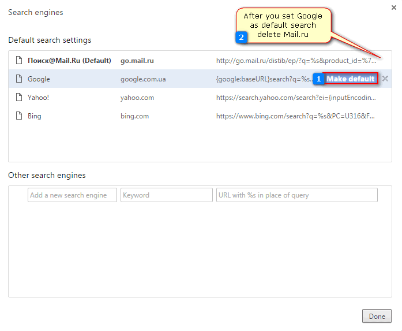The width and height of the screenshot is (402, 331).
Task: Click the page icon beside Поиск@Mail.Ru
Action: tap(19, 60)
